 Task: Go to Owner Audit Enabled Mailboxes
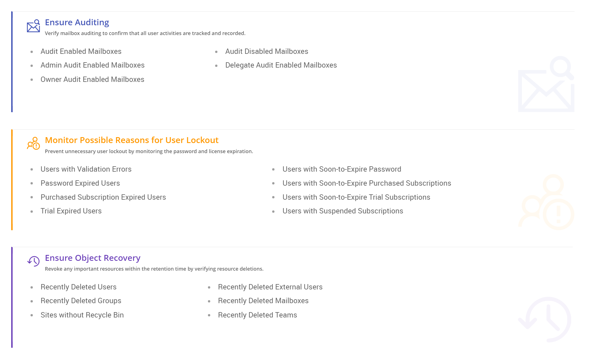(92, 80)
